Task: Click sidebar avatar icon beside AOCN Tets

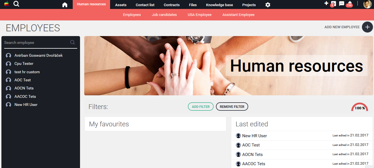Action: pos(8,88)
